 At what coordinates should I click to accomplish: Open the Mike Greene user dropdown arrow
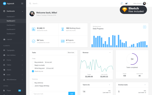pyautogui.click(x=147, y=4)
